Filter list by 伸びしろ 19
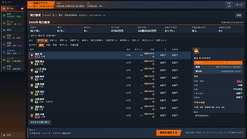 148,40
